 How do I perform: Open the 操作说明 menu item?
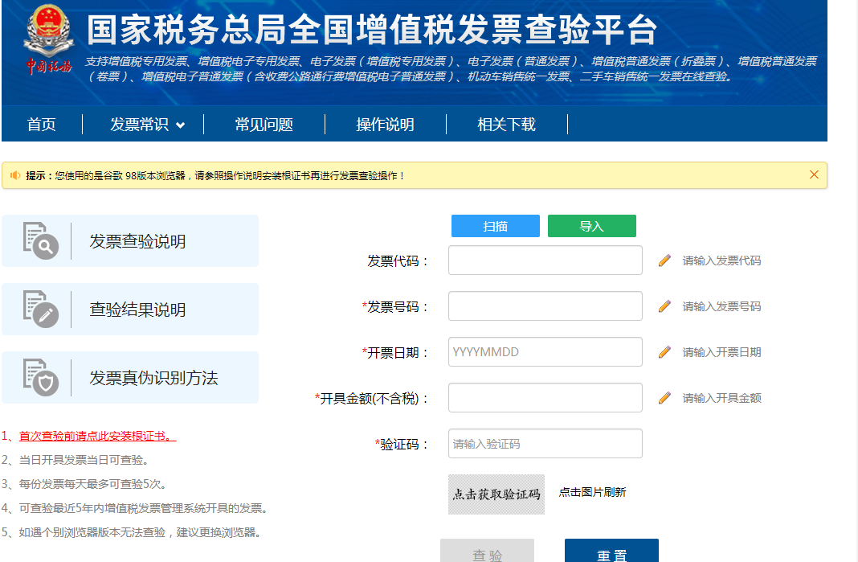385,125
